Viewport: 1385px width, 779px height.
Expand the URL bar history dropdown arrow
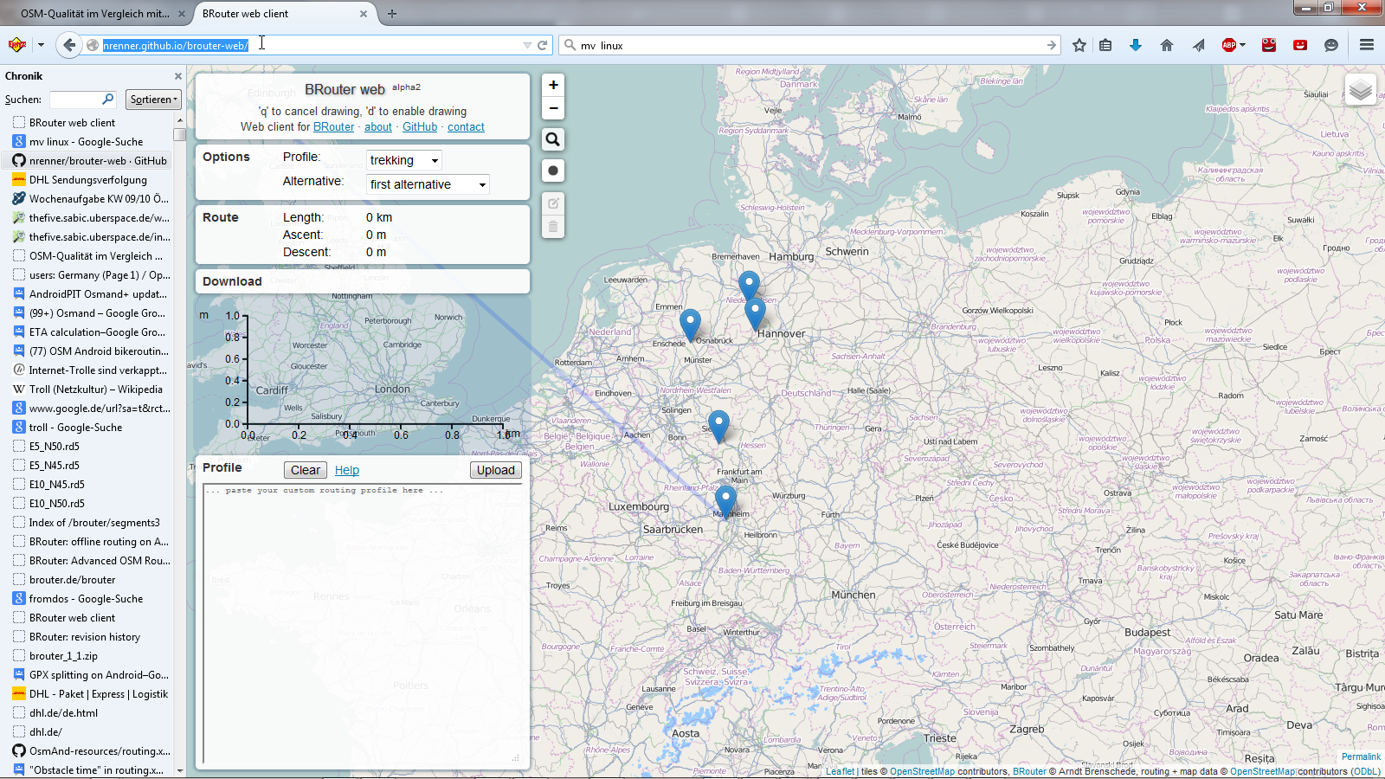[x=527, y=45]
